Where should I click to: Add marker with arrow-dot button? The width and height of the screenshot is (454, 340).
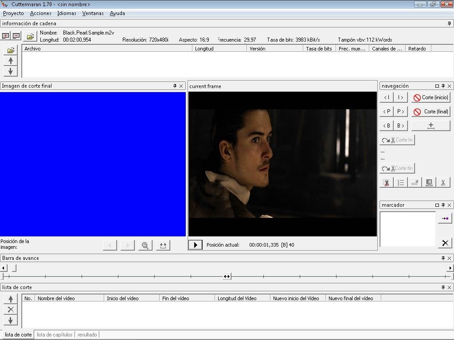[x=445, y=219]
